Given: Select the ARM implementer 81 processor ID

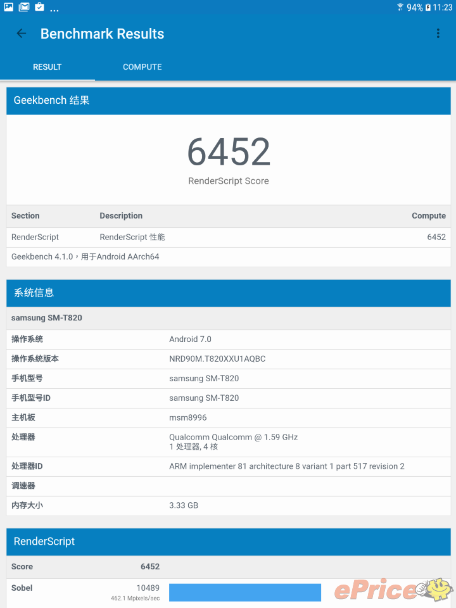Looking at the screenshot, I should pyautogui.click(x=286, y=467).
